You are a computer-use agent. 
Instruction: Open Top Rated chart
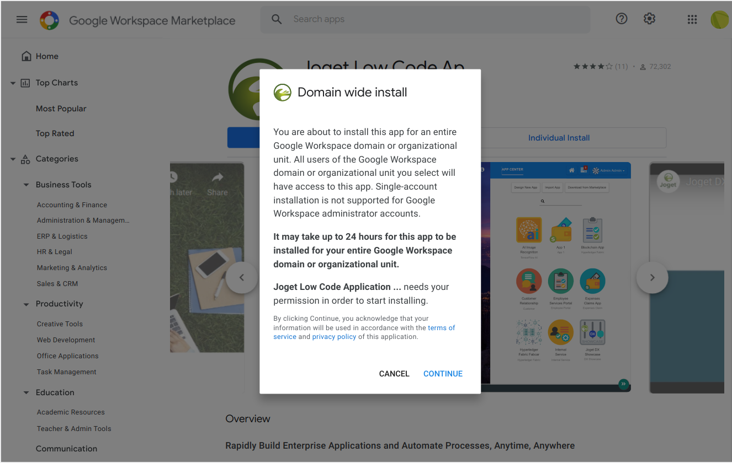[55, 133]
